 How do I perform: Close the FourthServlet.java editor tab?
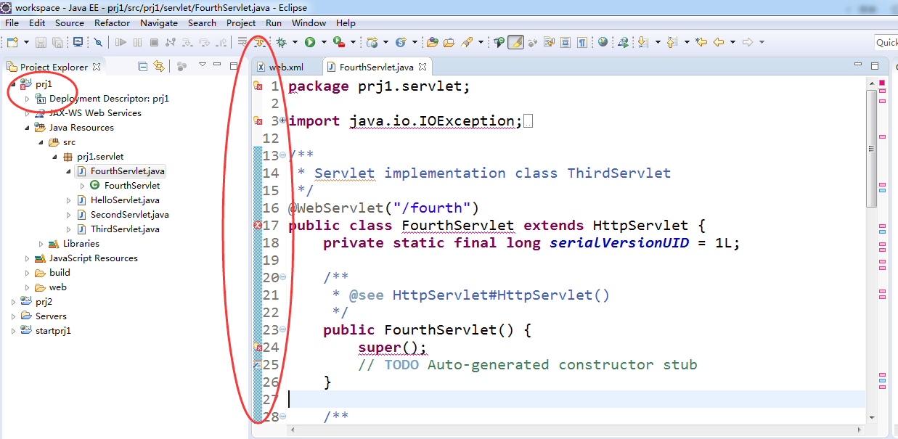(422, 67)
